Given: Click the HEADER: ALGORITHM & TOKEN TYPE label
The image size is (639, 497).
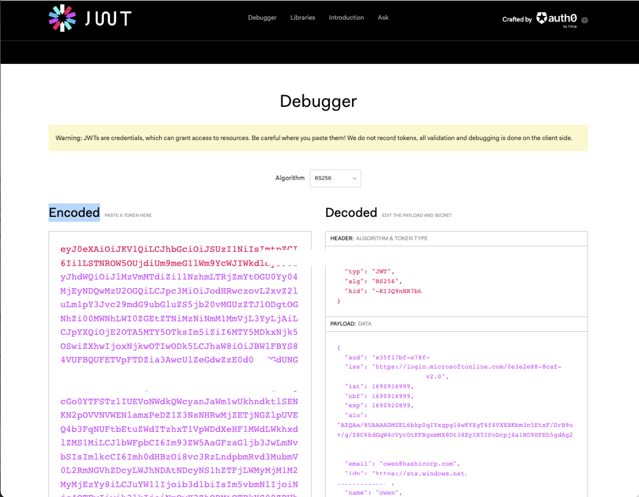Looking at the screenshot, I should click(x=379, y=238).
